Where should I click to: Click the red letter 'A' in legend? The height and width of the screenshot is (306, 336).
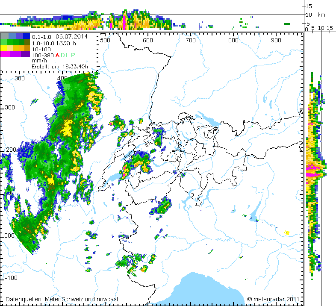click(57, 55)
